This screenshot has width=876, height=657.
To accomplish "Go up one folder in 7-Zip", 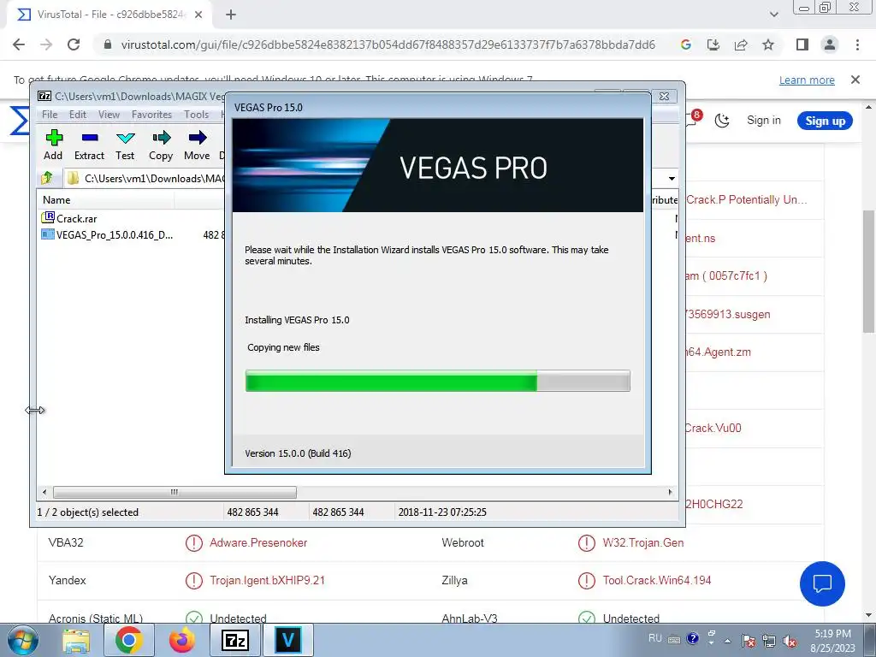I will pyautogui.click(x=47, y=178).
